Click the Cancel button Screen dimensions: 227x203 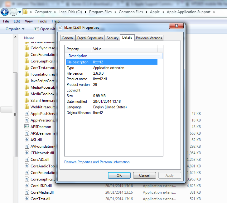tap(144, 176)
